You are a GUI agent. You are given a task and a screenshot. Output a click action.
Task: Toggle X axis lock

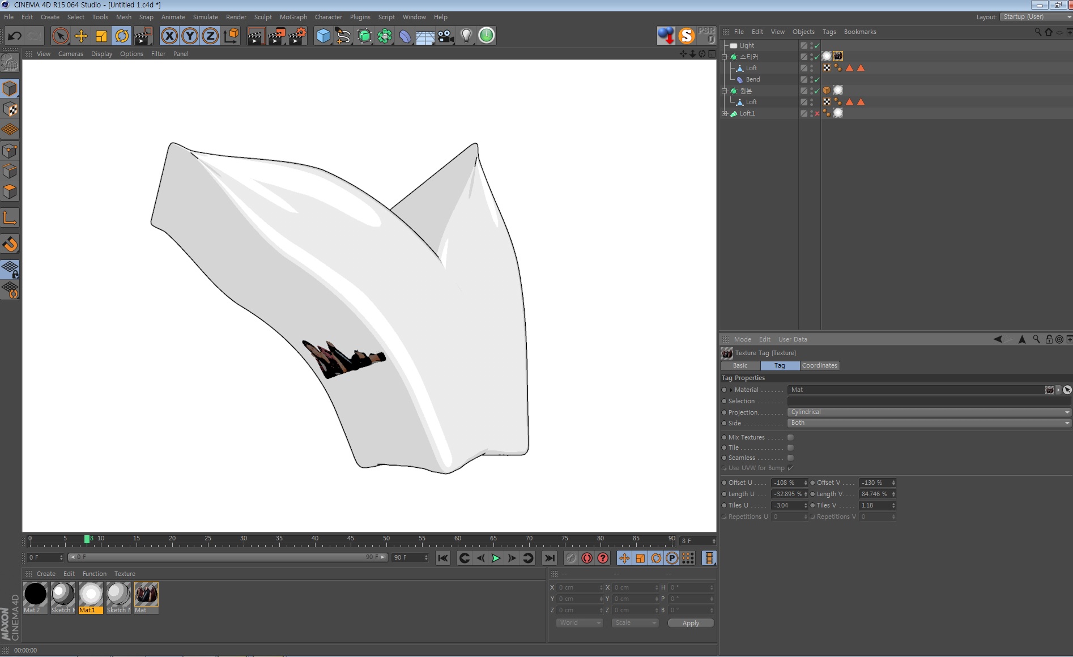tap(169, 36)
